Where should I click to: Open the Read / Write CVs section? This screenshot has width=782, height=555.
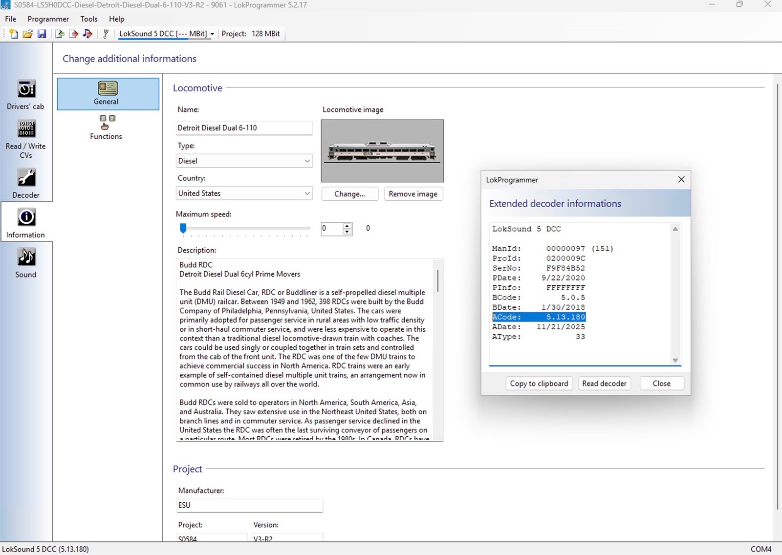25,139
